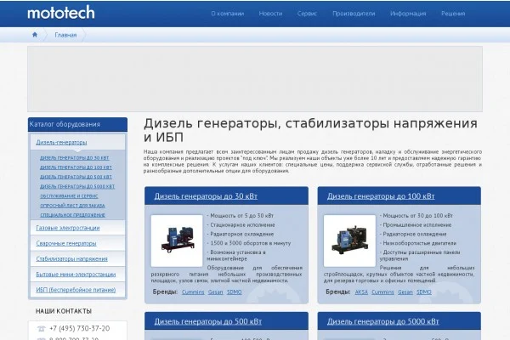Image resolution: width=510 pixels, height=340 pixels.
Task: Click the mototech logo
Action: 61,13
